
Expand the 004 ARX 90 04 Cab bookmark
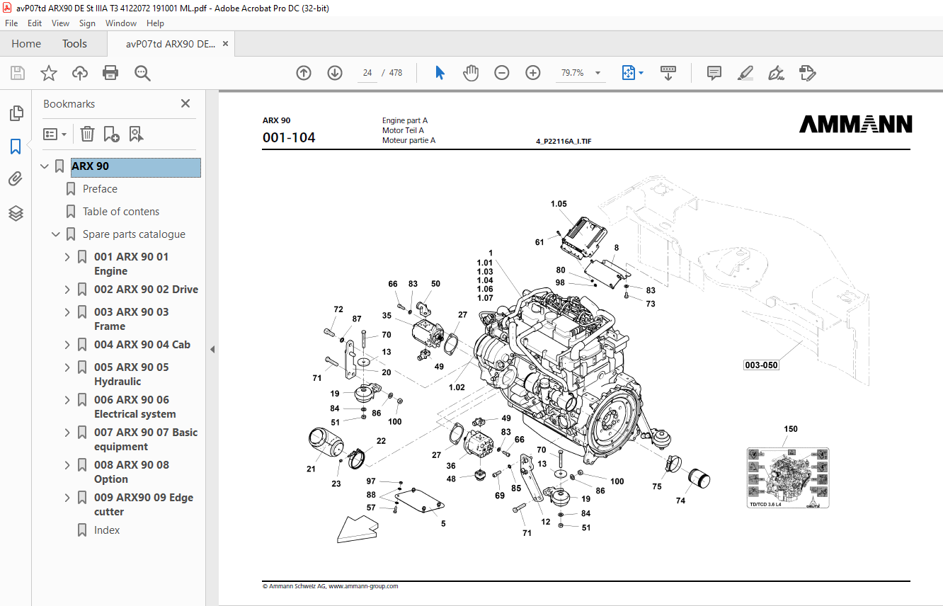click(67, 345)
